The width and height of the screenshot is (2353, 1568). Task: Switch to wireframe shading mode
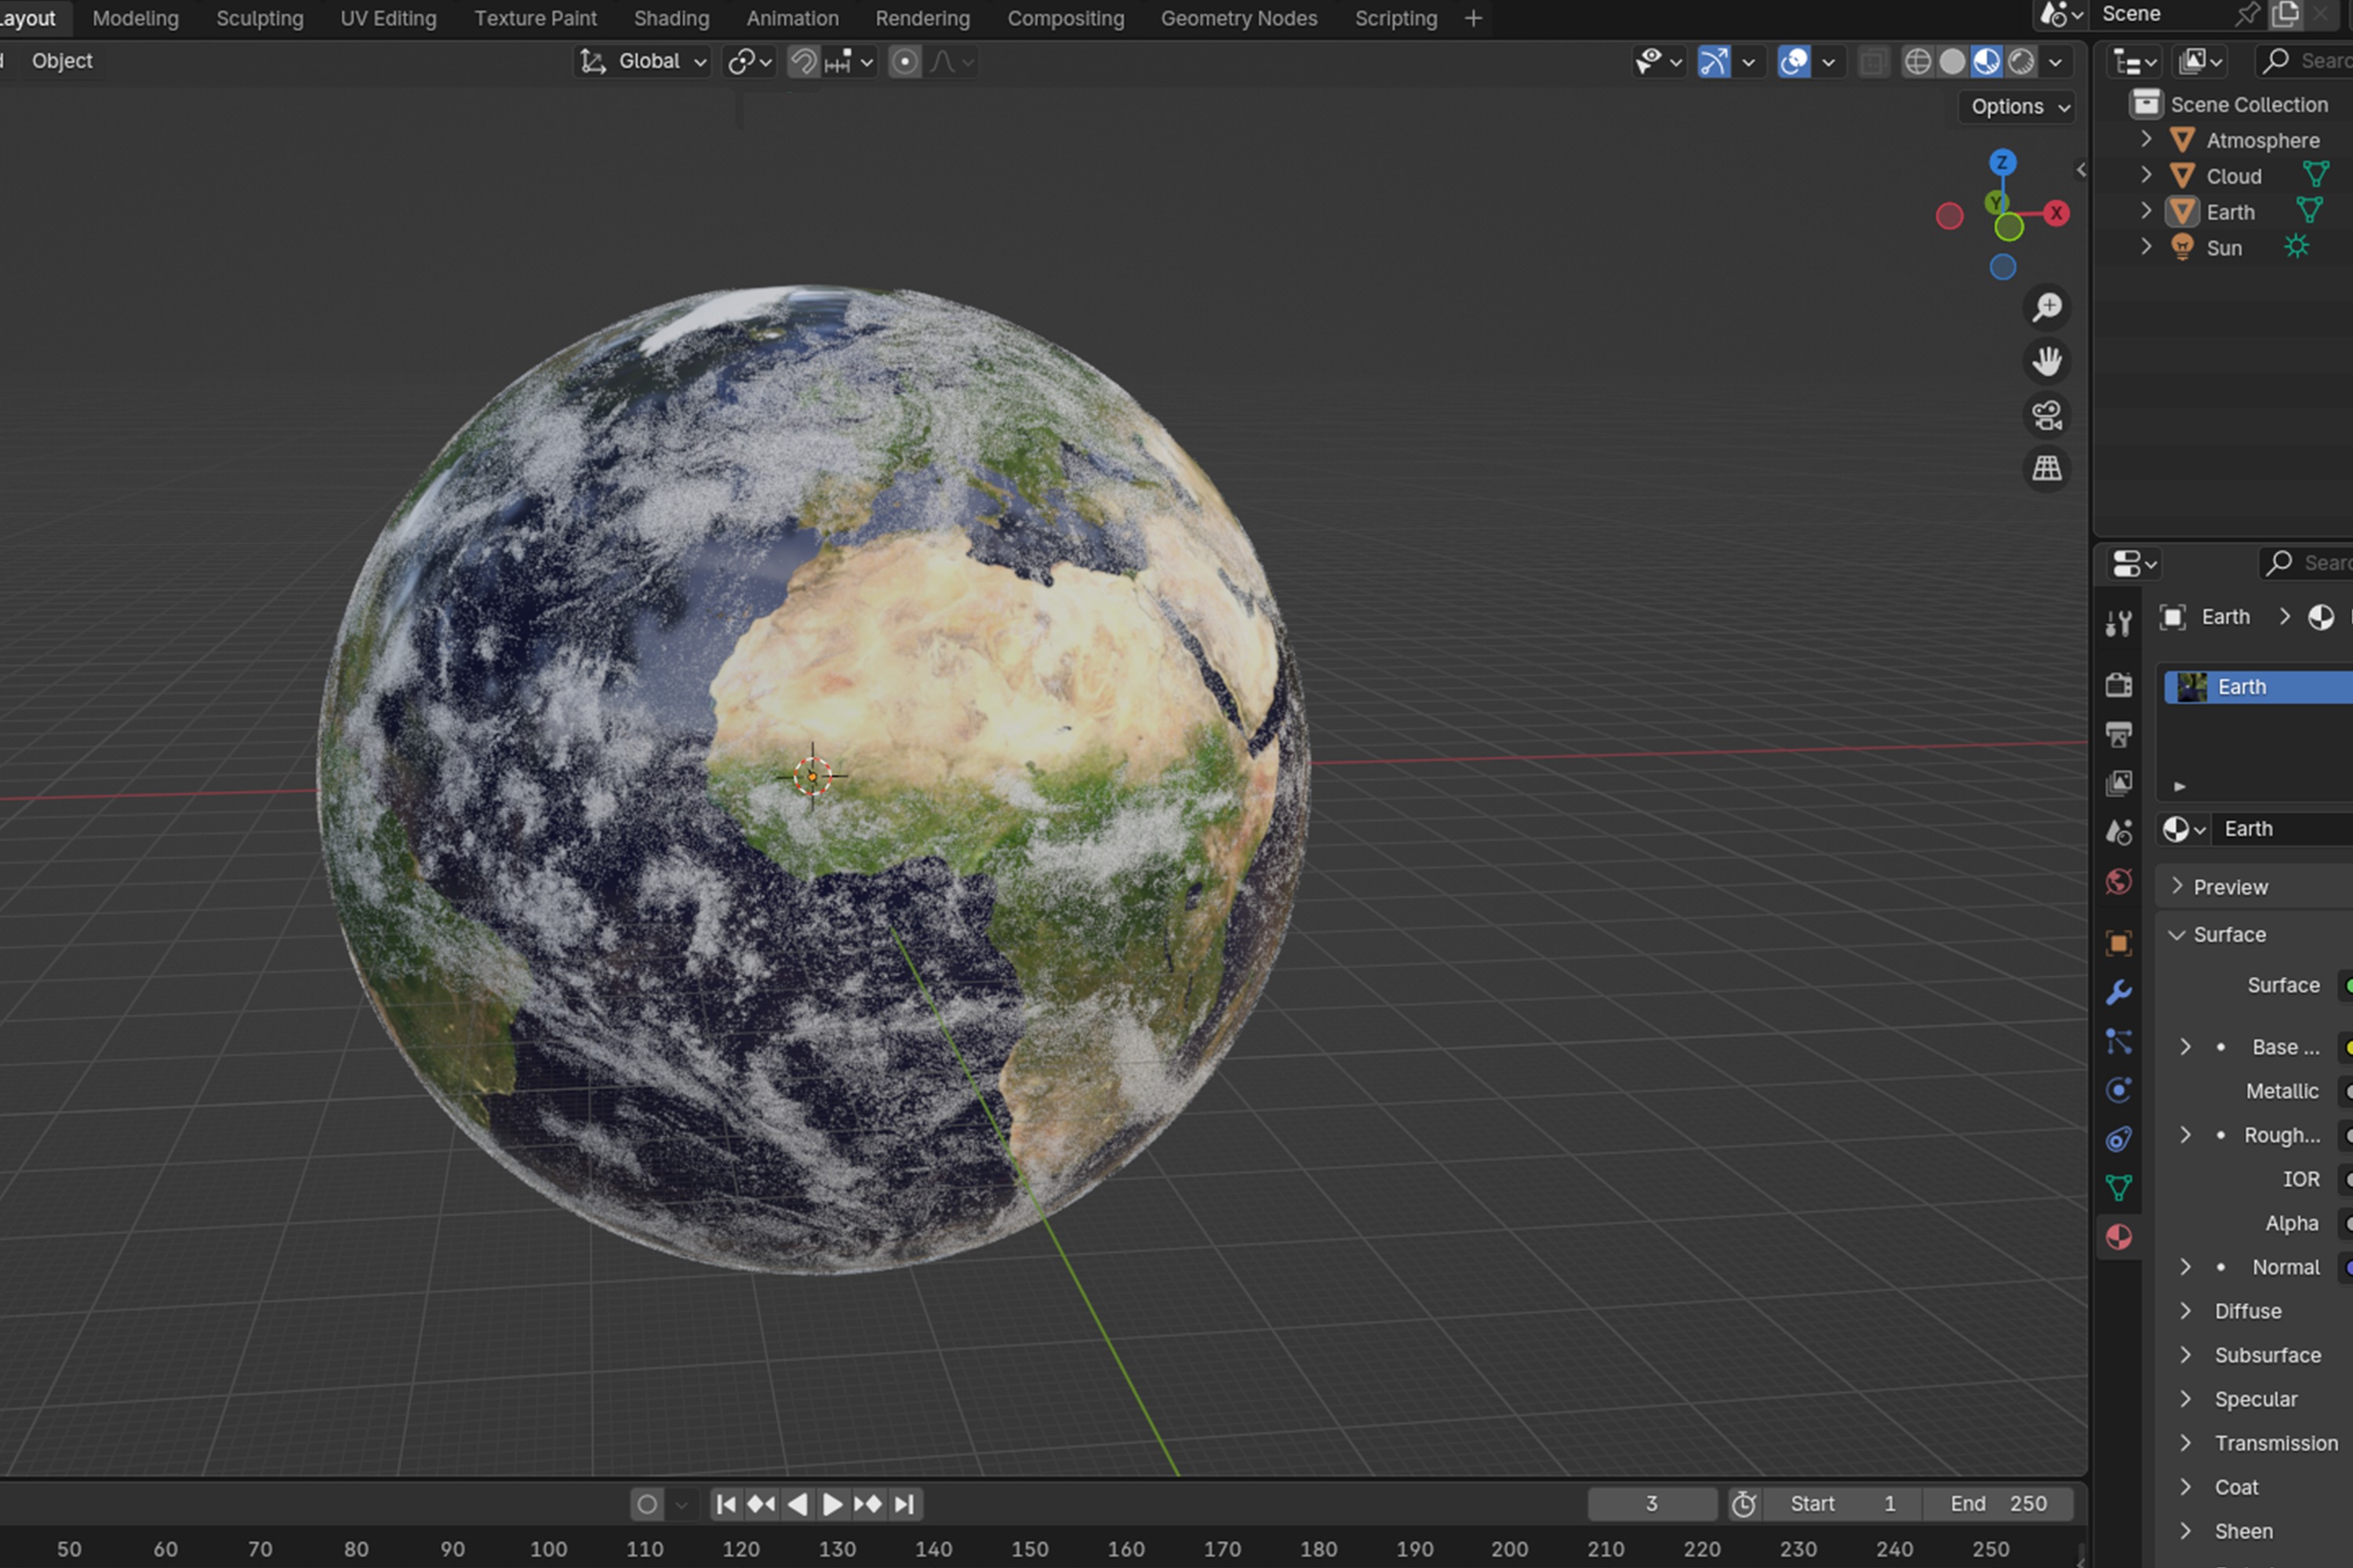point(1917,62)
